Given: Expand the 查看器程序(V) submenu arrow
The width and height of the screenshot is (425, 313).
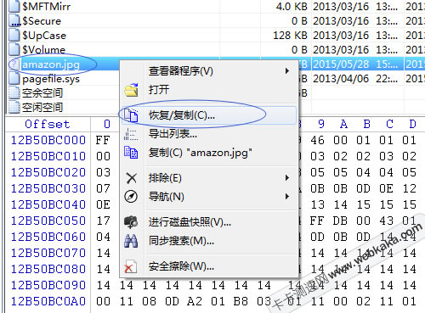Looking at the screenshot, I should [x=287, y=71].
